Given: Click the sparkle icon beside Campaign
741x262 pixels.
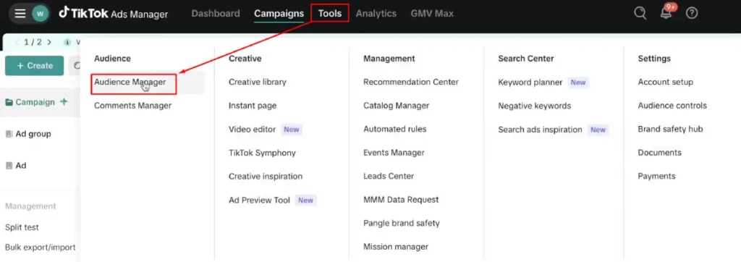Looking at the screenshot, I should coord(64,101).
